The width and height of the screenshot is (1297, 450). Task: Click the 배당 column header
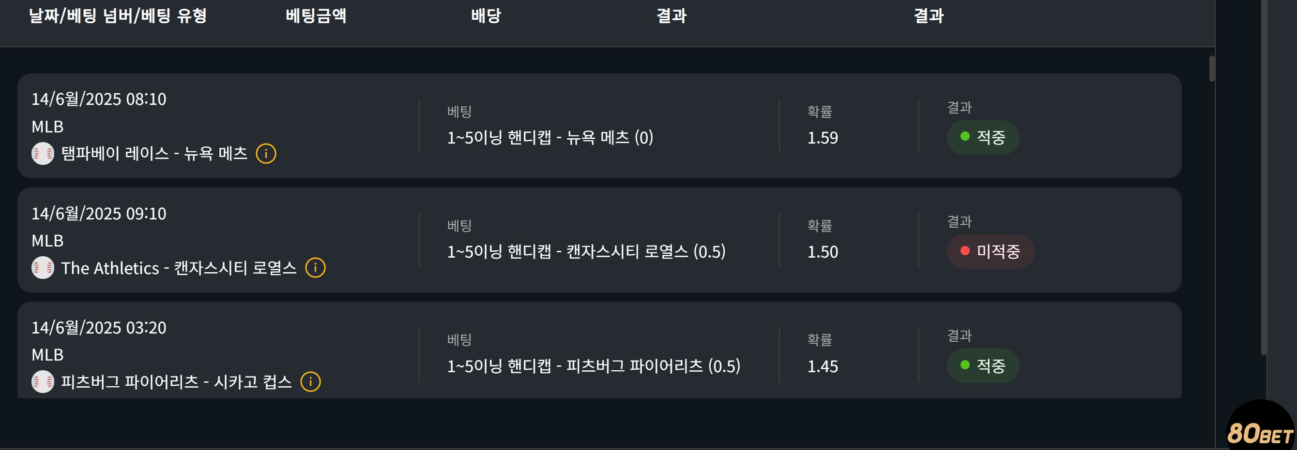(x=486, y=15)
